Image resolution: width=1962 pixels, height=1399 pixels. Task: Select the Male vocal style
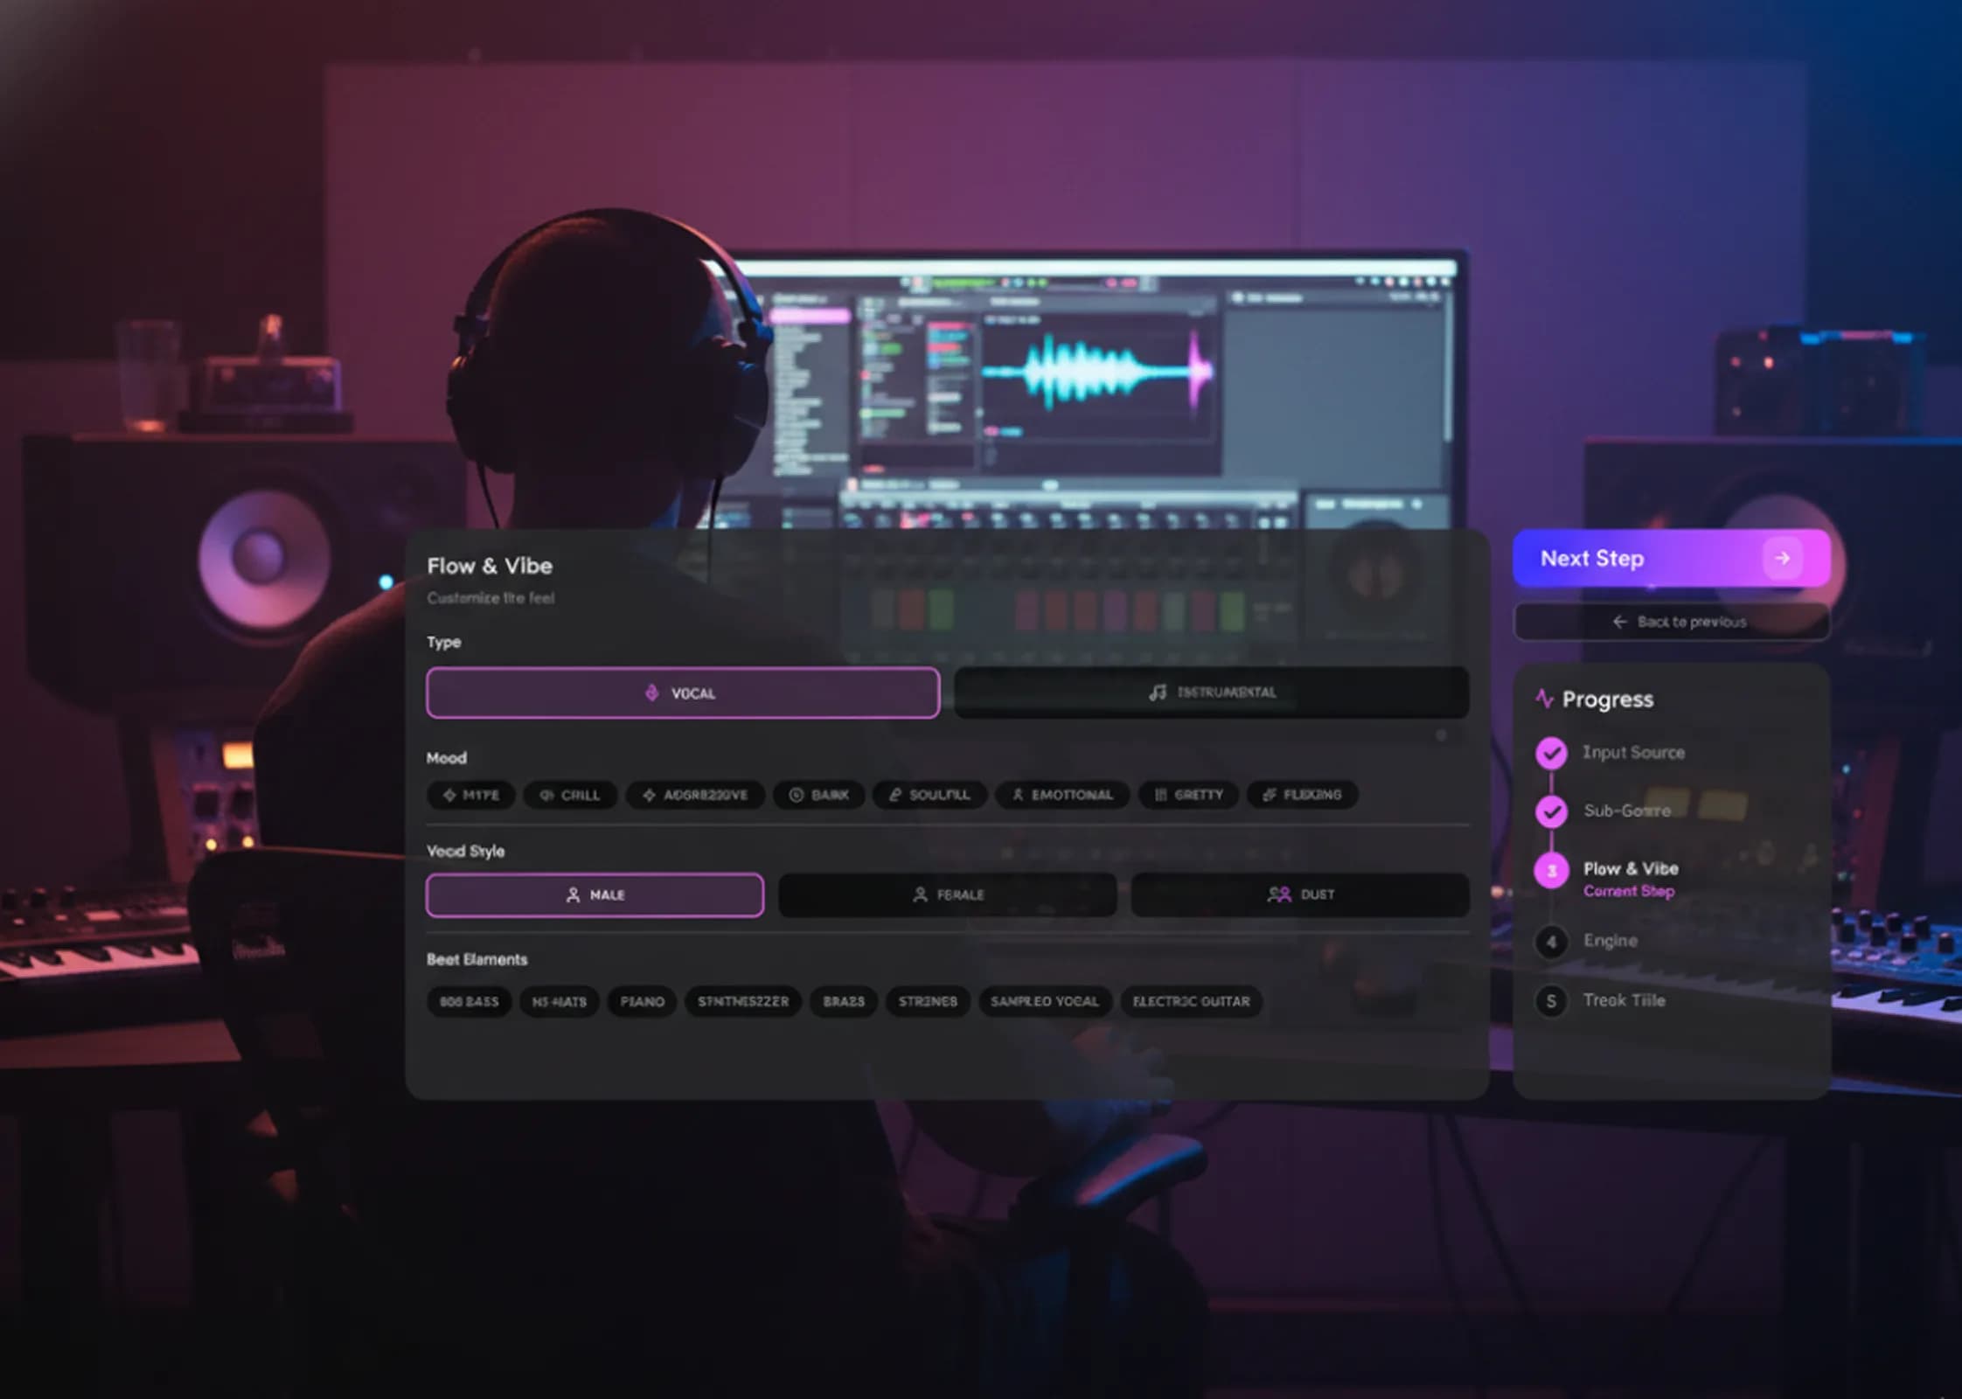coord(594,894)
